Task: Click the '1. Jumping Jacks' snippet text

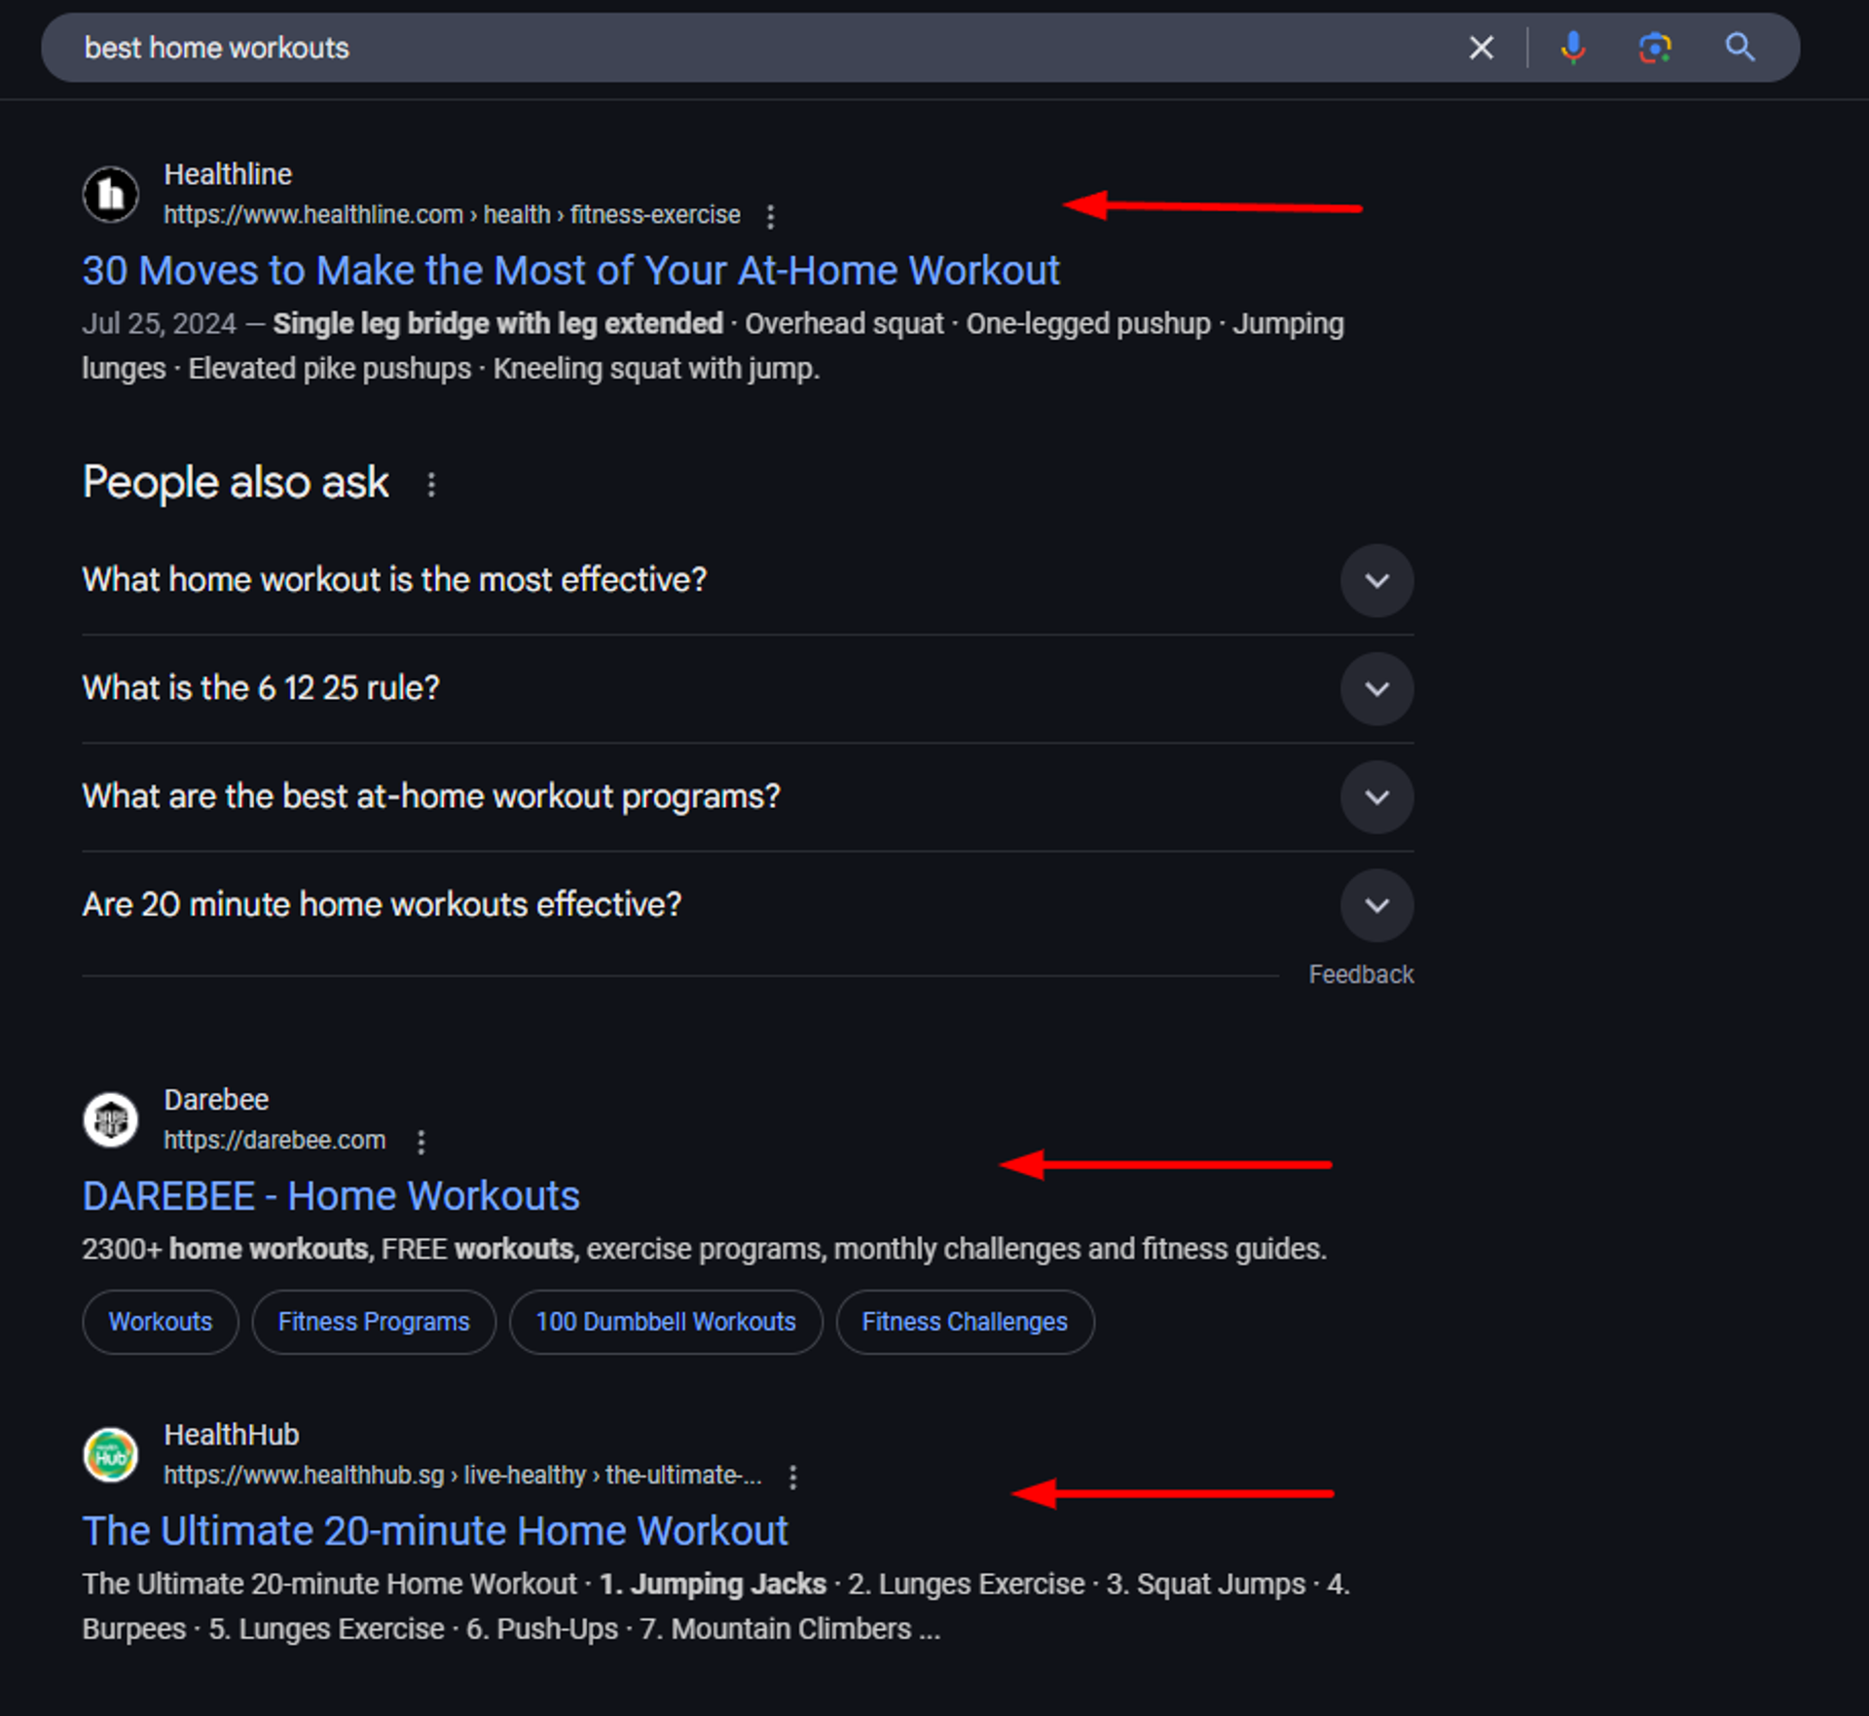Action: [713, 1585]
